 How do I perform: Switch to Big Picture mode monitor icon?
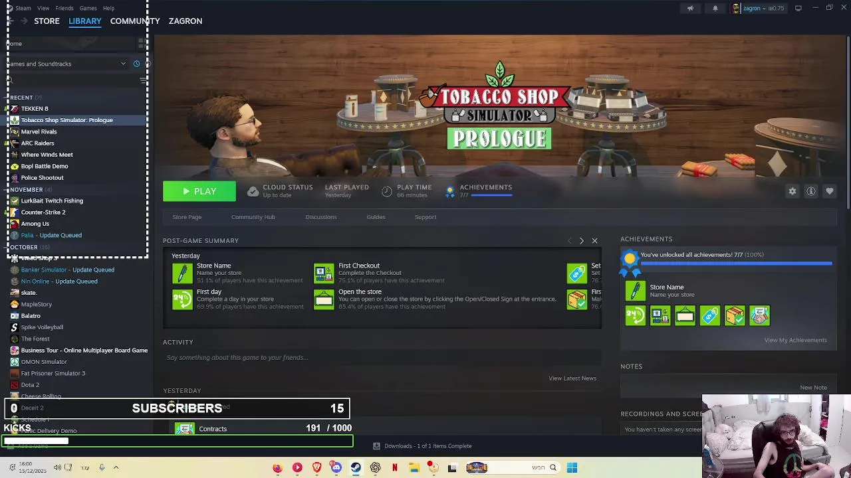click(798, 8)
